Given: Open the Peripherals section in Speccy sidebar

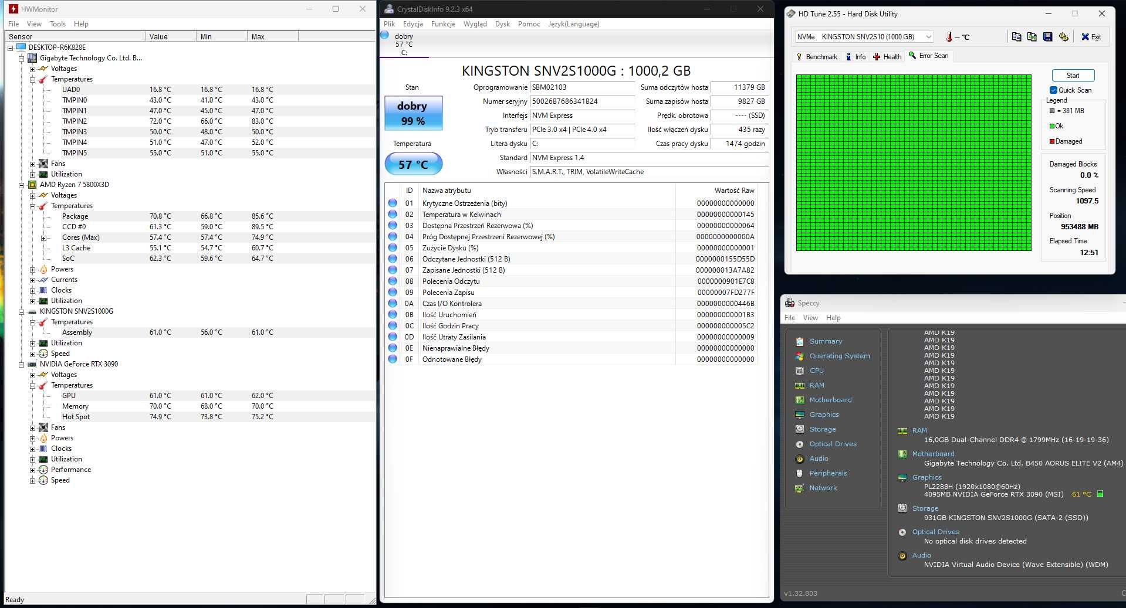Looking at the screenshot, I should 828,473.
